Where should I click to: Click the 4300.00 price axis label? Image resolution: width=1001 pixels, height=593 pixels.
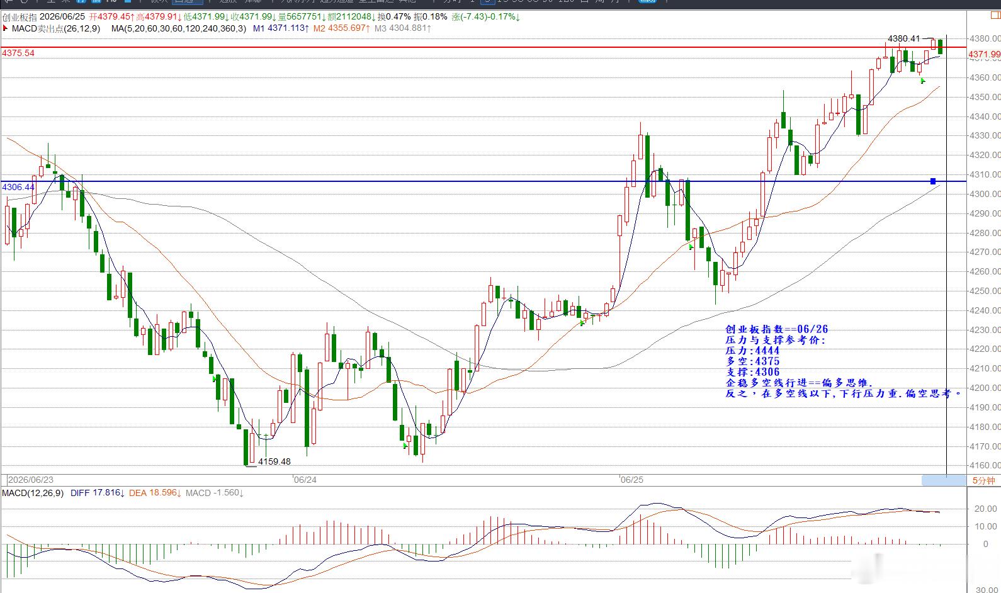coord(985,194)
